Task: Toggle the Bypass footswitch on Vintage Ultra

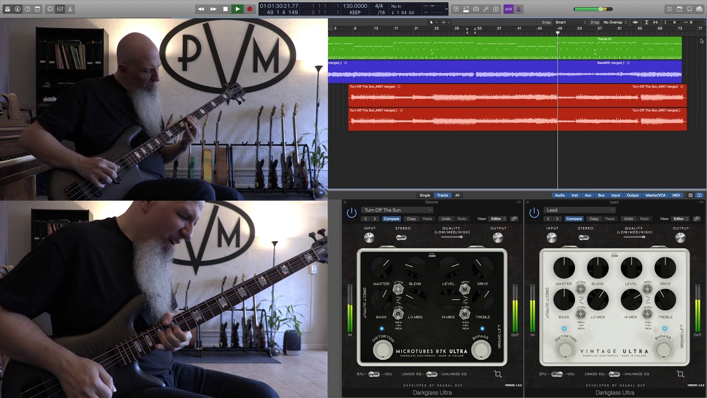Action: coord(664,349)
